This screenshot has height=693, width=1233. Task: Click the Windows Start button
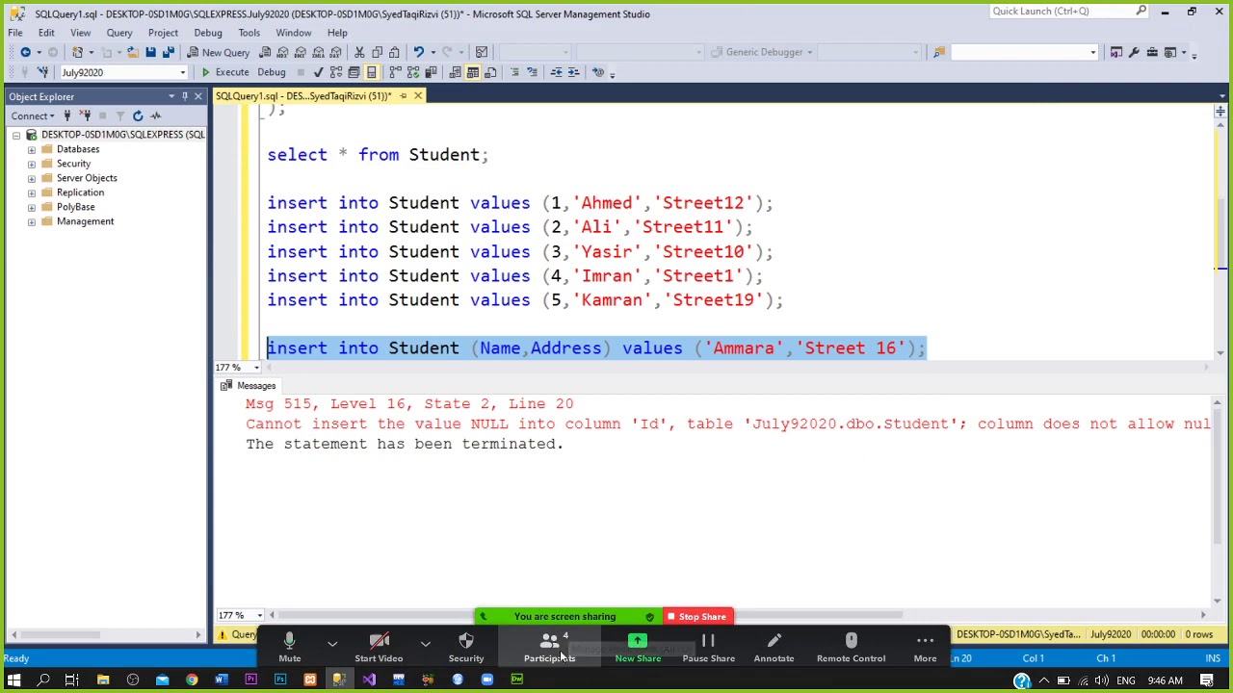[x=13, y=680]
